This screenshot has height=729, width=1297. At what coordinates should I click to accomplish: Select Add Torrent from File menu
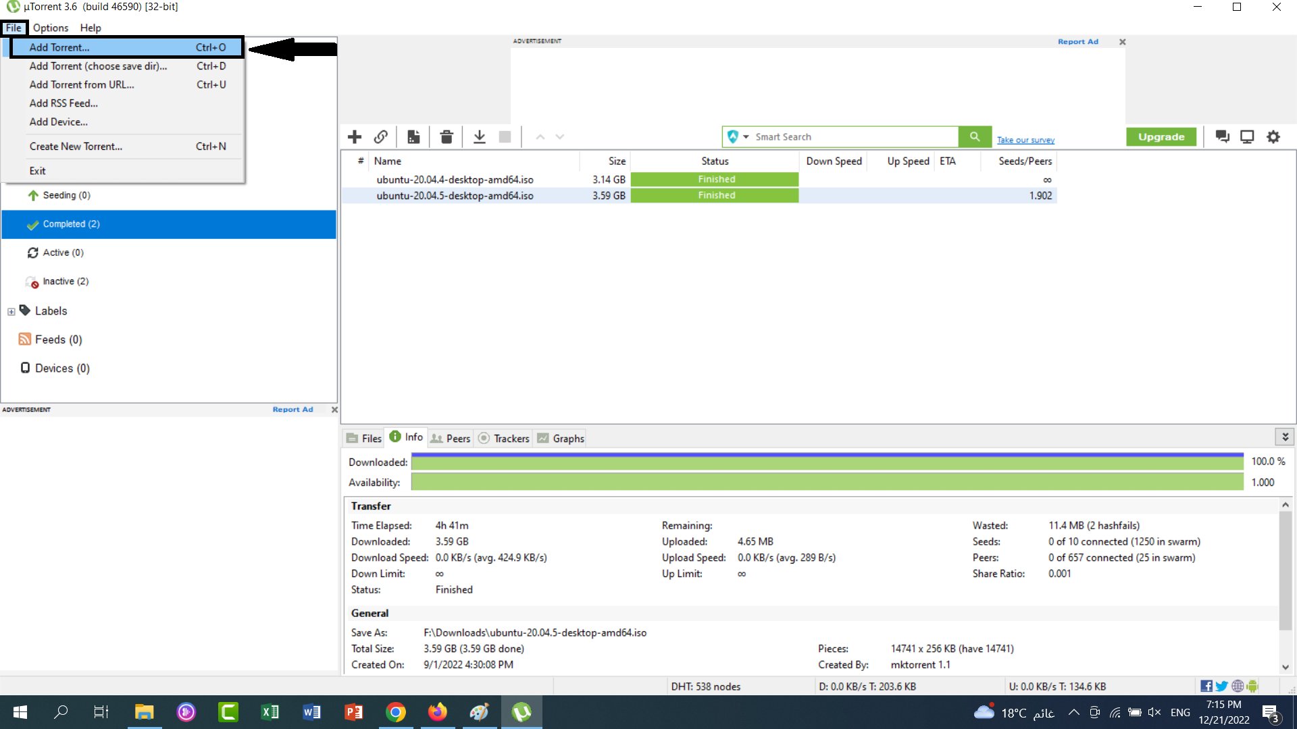pos(127,47)
